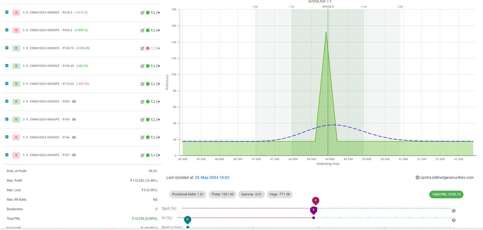Image resolution: width=483 pixels, height=230 pixels.
Task: Edit the 49500CE leg priced ₹145.45
Action: pos(142,66)
